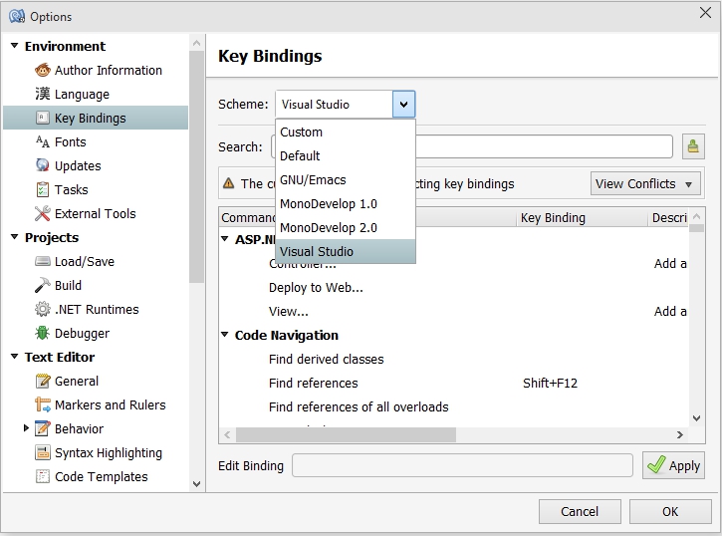This screenshot has width=722, height=536.
Task: Close the Options dialog
Action: (705, 12)
